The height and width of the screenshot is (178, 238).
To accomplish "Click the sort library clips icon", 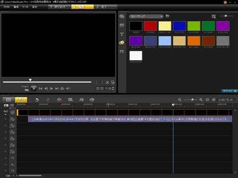I will click(214, 16).
